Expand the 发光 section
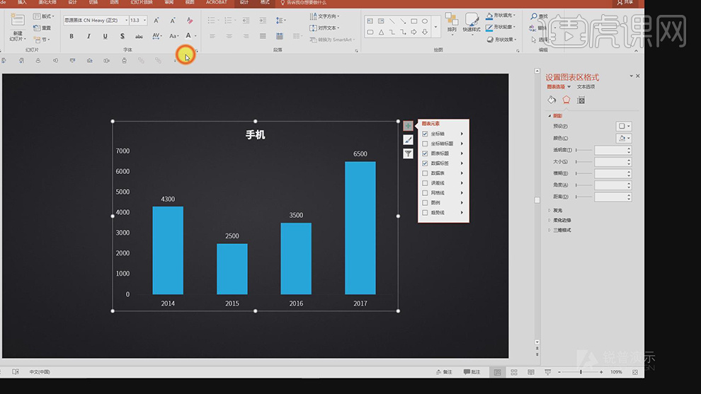The width and height of the screenshot is (701, 394). 558,210
